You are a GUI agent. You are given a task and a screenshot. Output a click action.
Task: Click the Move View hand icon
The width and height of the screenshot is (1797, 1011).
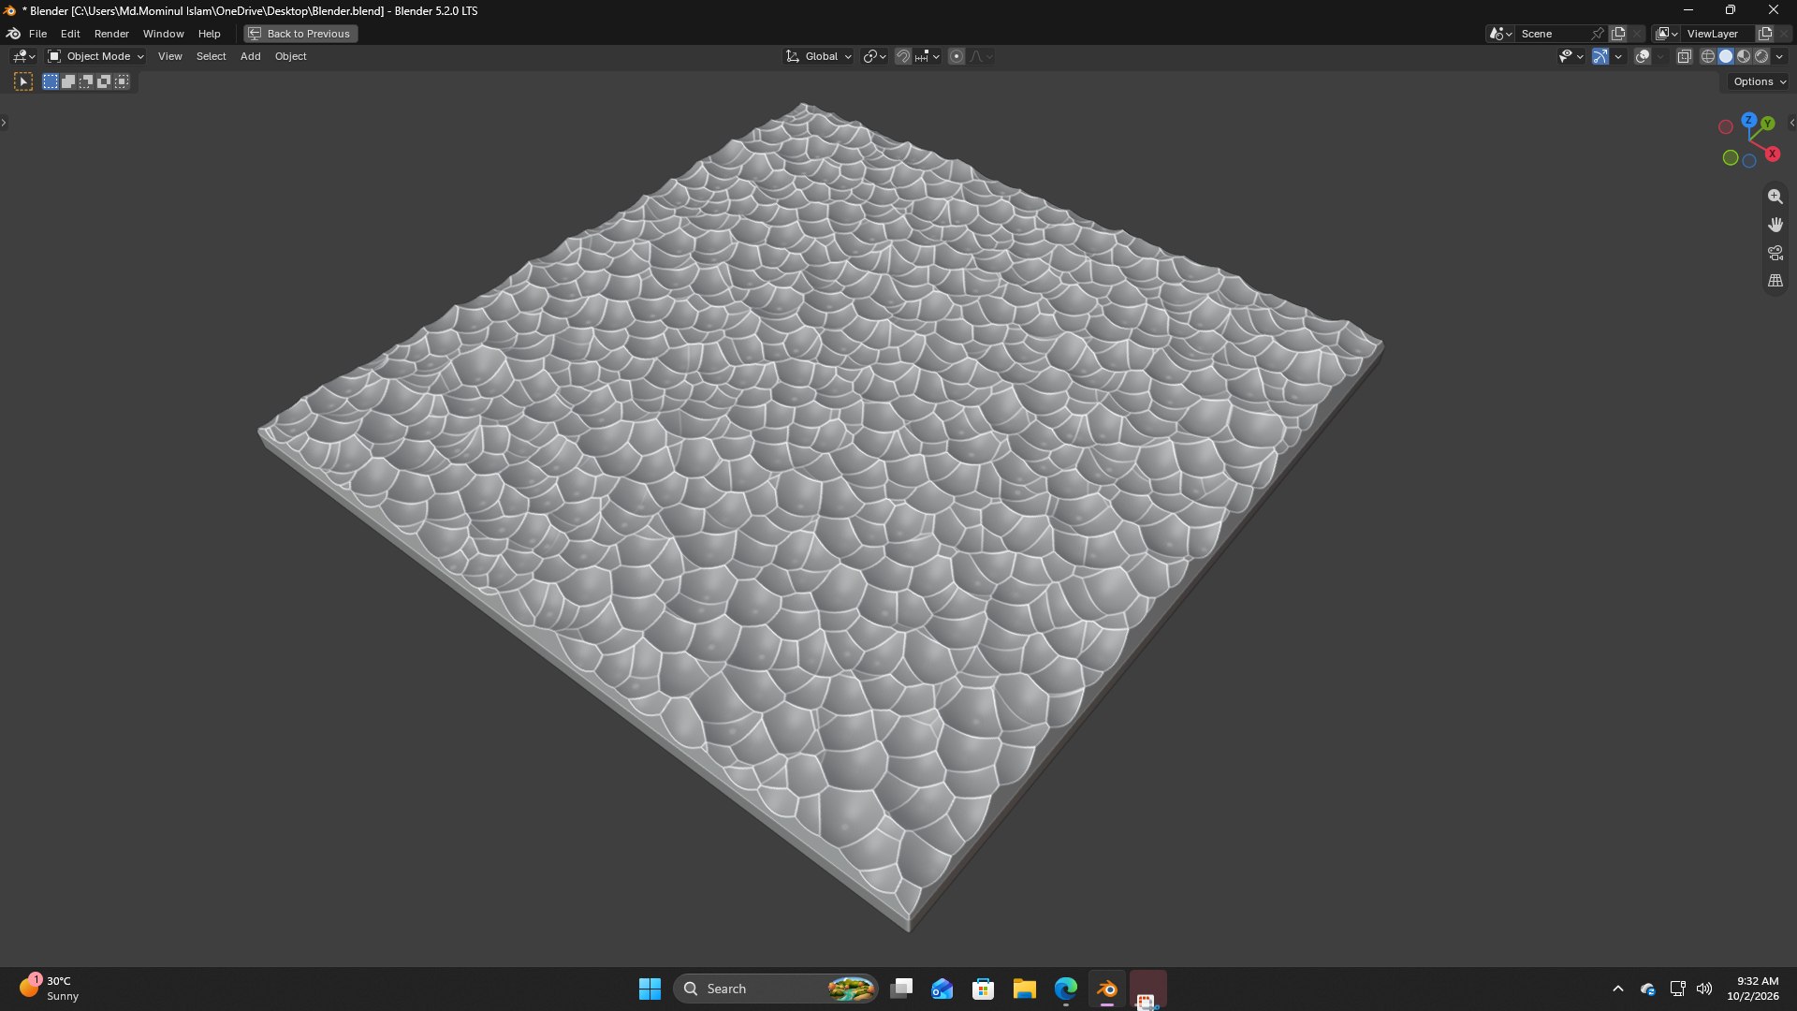(1775, 225)
